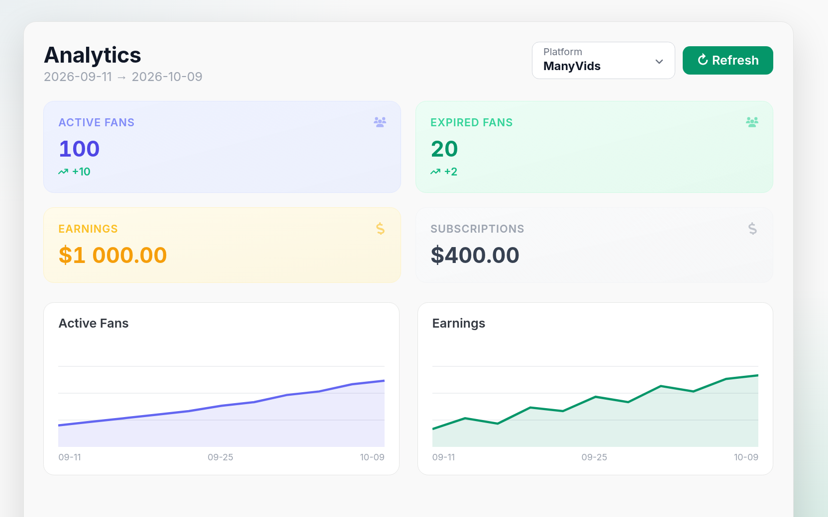Click the ACTIVE FANS card label
This screenshot has height=517, width=828.
[97, 122]
